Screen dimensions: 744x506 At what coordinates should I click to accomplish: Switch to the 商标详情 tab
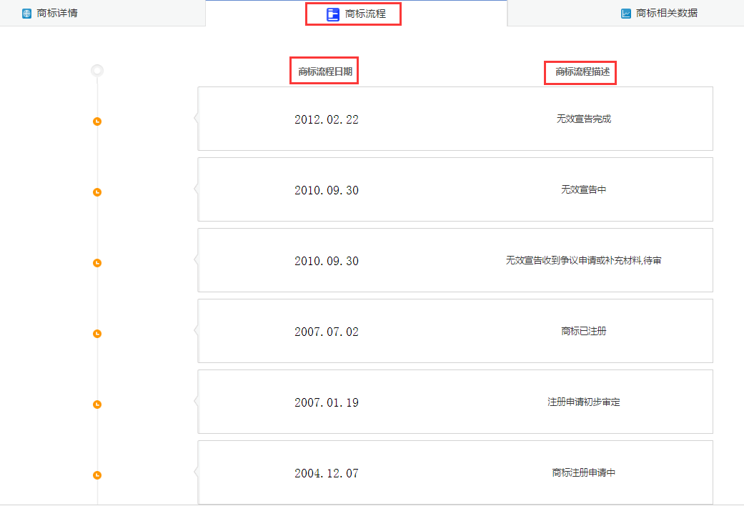[57, 14]
